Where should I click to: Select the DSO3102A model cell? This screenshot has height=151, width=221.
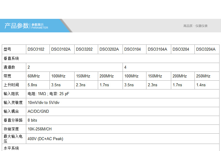(61, 49)
